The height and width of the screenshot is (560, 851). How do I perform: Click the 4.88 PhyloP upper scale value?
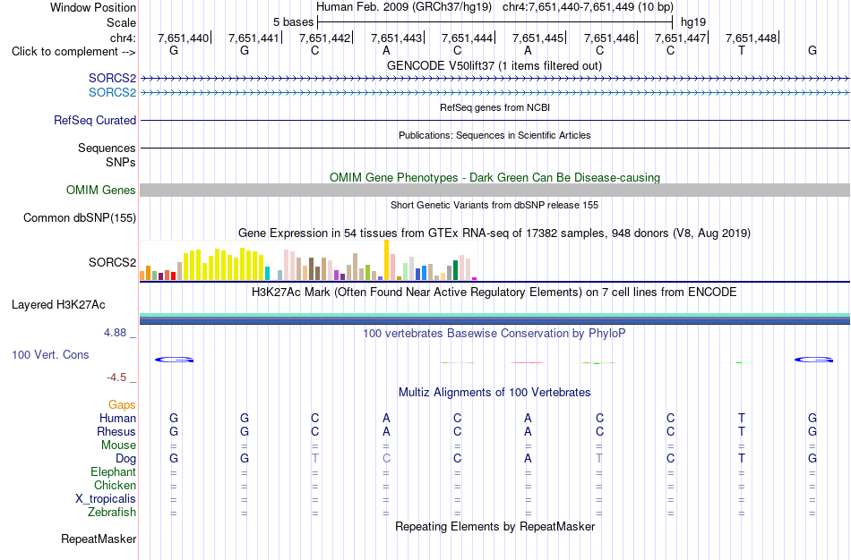(x=115, y=332)
